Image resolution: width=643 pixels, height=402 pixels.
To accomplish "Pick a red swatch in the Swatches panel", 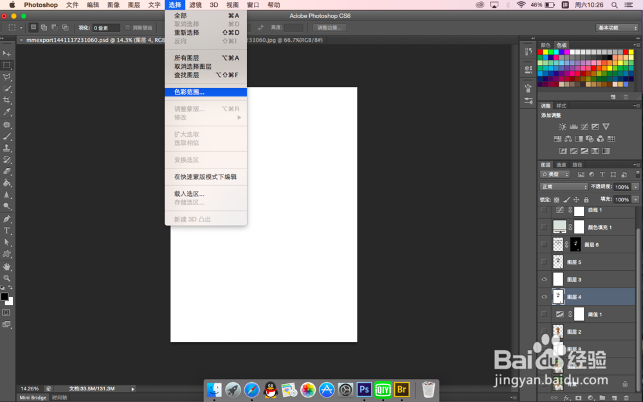I will [x=539, y=52].
